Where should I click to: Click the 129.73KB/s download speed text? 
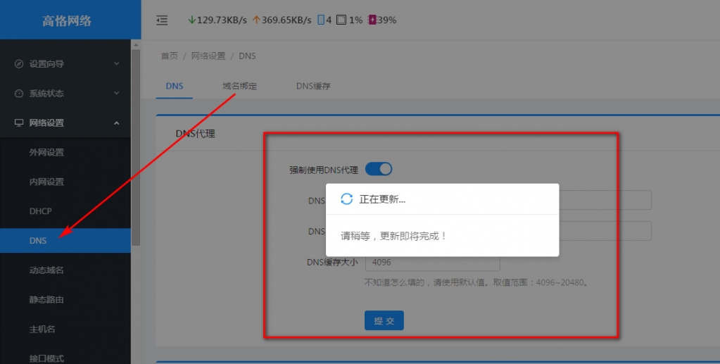tap(222, 20)
